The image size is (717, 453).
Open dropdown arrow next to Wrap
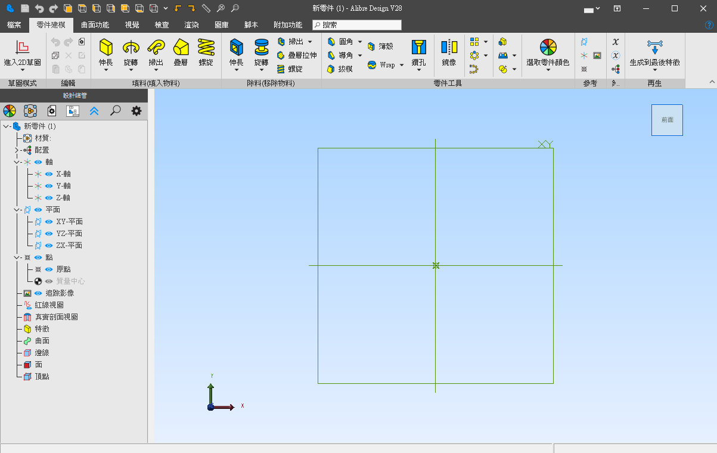click(x=401, y=65)
